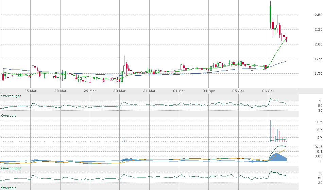Click the 0.05 MACD axis label

pos(319,156)
